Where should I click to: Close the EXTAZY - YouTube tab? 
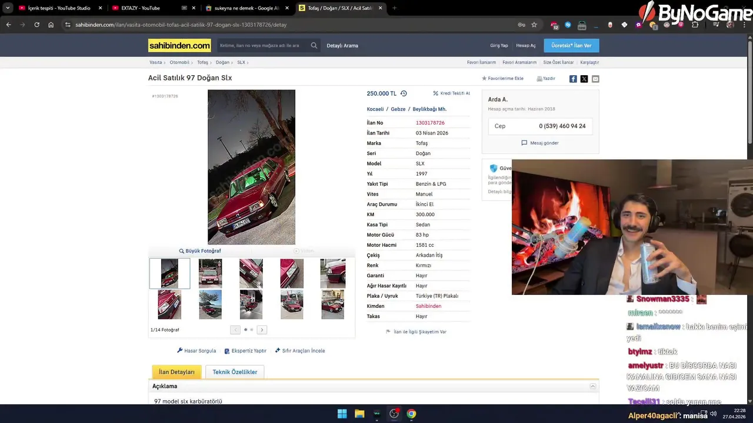click(194, 8)
